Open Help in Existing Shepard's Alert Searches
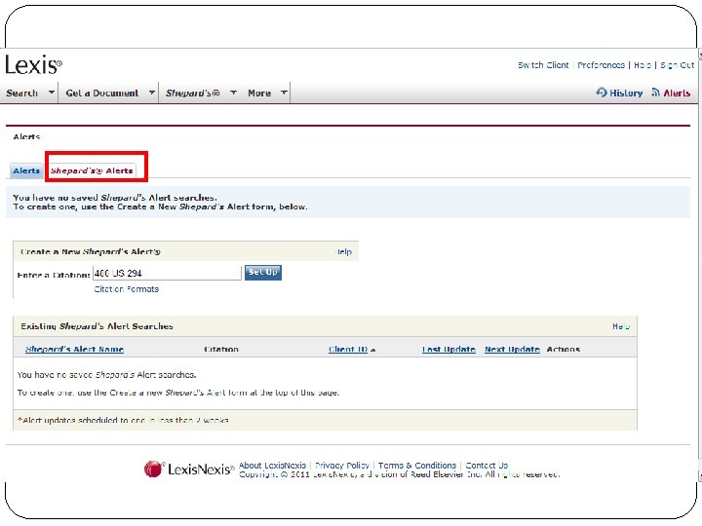 [x=621, y=326]
